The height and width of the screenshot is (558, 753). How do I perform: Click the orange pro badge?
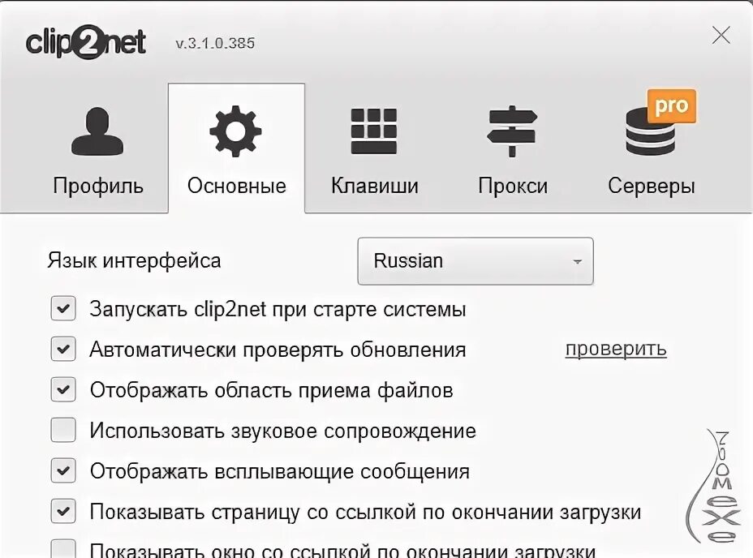(x=671, y=105)
